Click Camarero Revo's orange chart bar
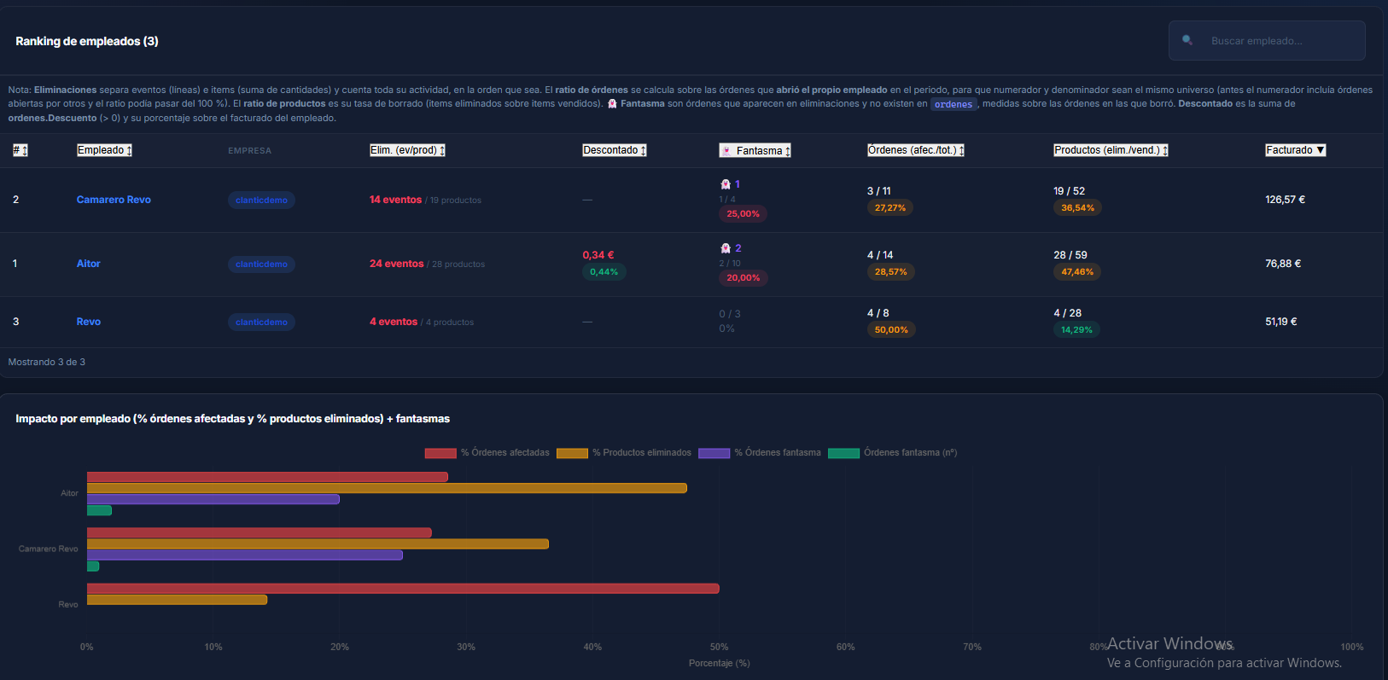Viewport: 1388px width, 680px height. 318,543
